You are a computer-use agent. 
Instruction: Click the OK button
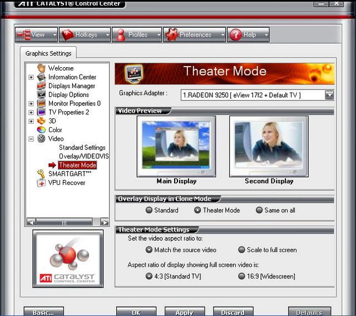[136, 312]
